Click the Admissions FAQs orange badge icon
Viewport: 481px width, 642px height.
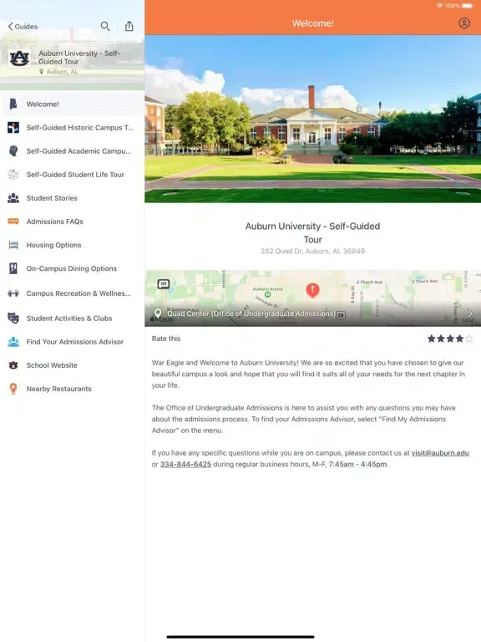click(13, 222)
